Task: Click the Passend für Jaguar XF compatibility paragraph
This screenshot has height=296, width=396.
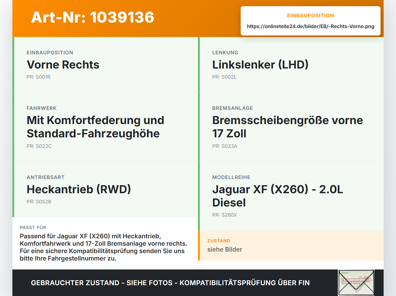Action: coord(104,247)
